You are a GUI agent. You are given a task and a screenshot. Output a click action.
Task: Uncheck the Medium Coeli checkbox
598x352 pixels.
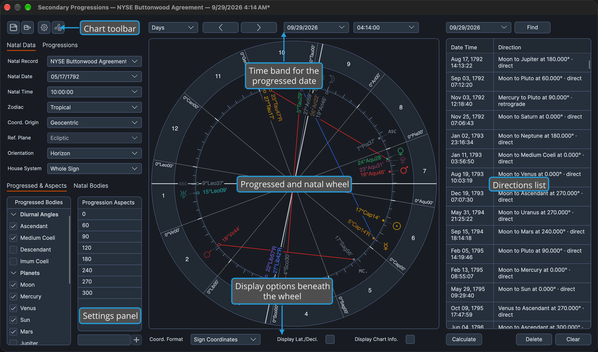pyautogui.click(x=14, y=238)
